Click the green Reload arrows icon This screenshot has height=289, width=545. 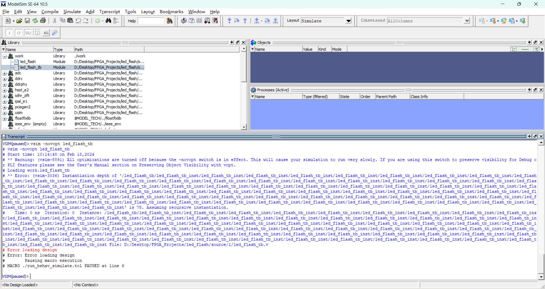(x=35, y=21)
